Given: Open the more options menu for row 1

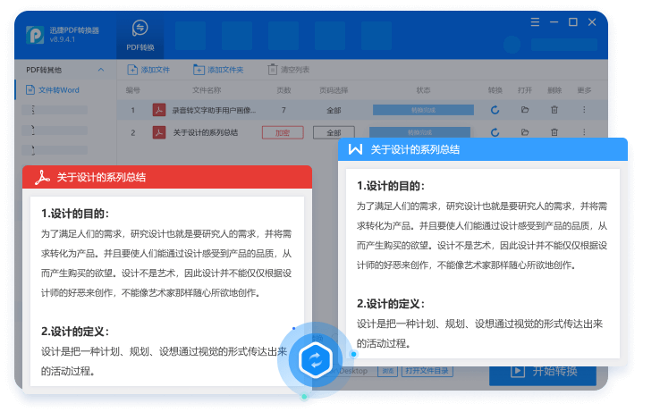Looking at the screenshot, I should [584, 110].
